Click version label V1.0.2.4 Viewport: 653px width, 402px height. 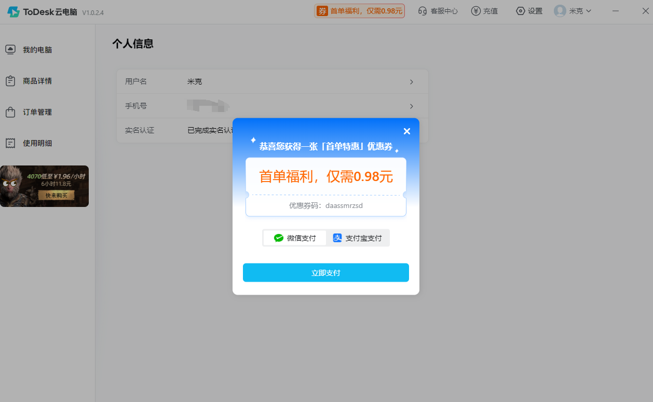tap(93, 12)
